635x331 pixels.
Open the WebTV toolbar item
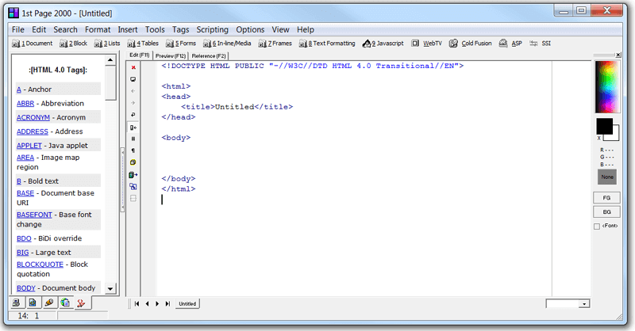point(426,44)
